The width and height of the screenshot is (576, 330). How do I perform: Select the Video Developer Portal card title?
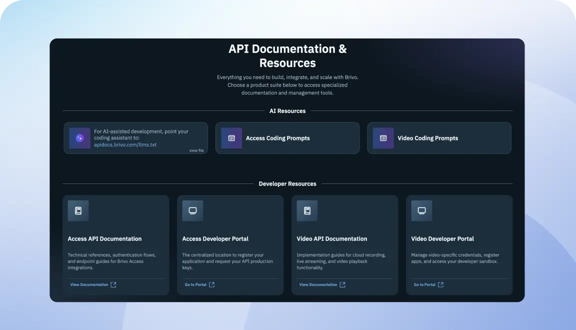point(442,239)
